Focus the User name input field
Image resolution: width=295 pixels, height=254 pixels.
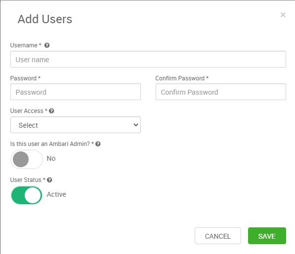(x=148, y=59)
